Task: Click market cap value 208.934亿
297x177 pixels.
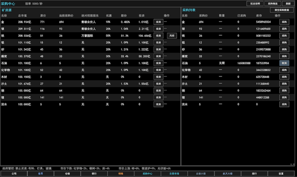Action: click(25, 22)
